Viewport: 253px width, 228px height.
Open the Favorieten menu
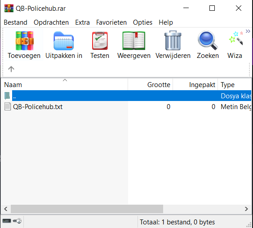111,22
